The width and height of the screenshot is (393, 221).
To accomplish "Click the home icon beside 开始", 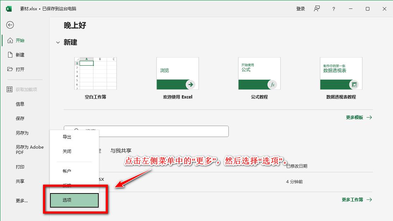I will (10, 41).
